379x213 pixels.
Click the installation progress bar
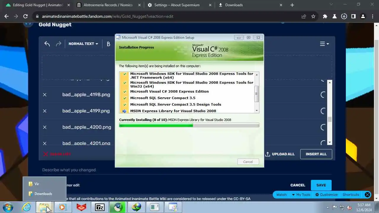click(x=189, y=125)
